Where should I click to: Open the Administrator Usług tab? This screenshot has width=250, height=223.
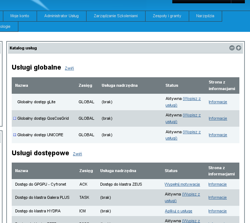(x=62, y=16)
